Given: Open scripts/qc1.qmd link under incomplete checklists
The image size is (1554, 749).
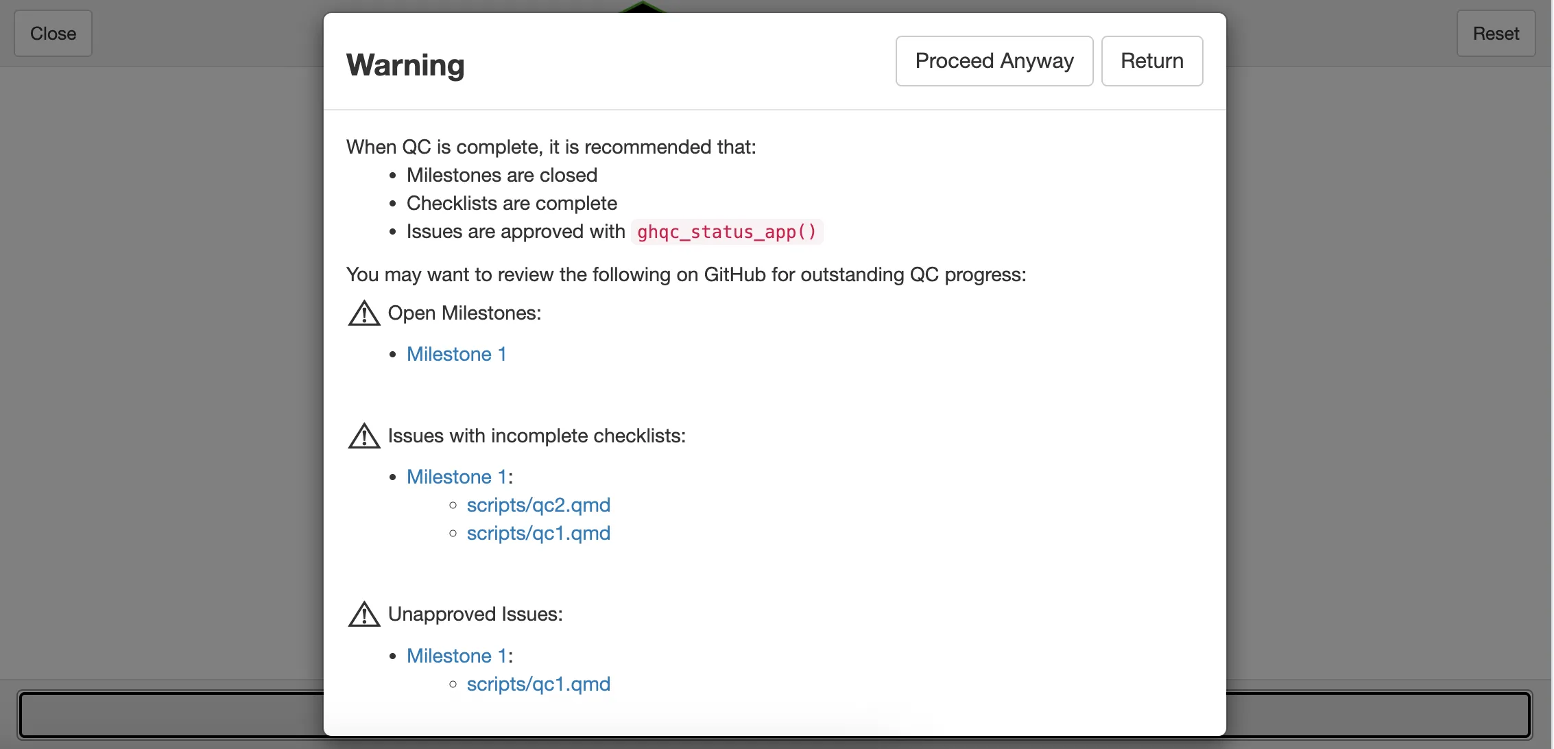Looking at the screenshot, I should click(x=538, y=533).
